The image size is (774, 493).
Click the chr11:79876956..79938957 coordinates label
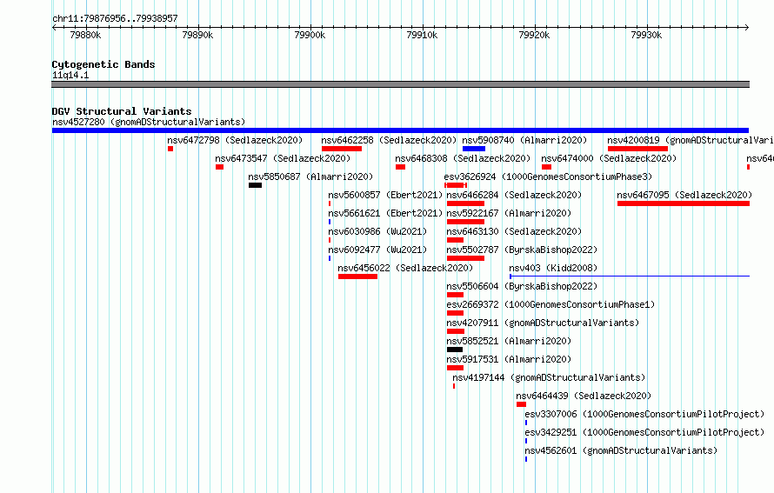pos(115,19)
